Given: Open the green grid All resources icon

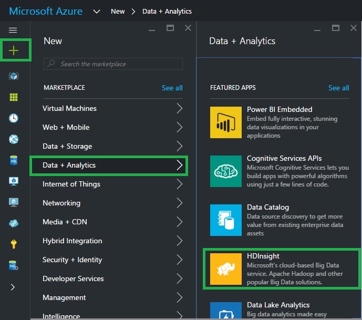Looking at the screenshot, I should coord(14,97).
